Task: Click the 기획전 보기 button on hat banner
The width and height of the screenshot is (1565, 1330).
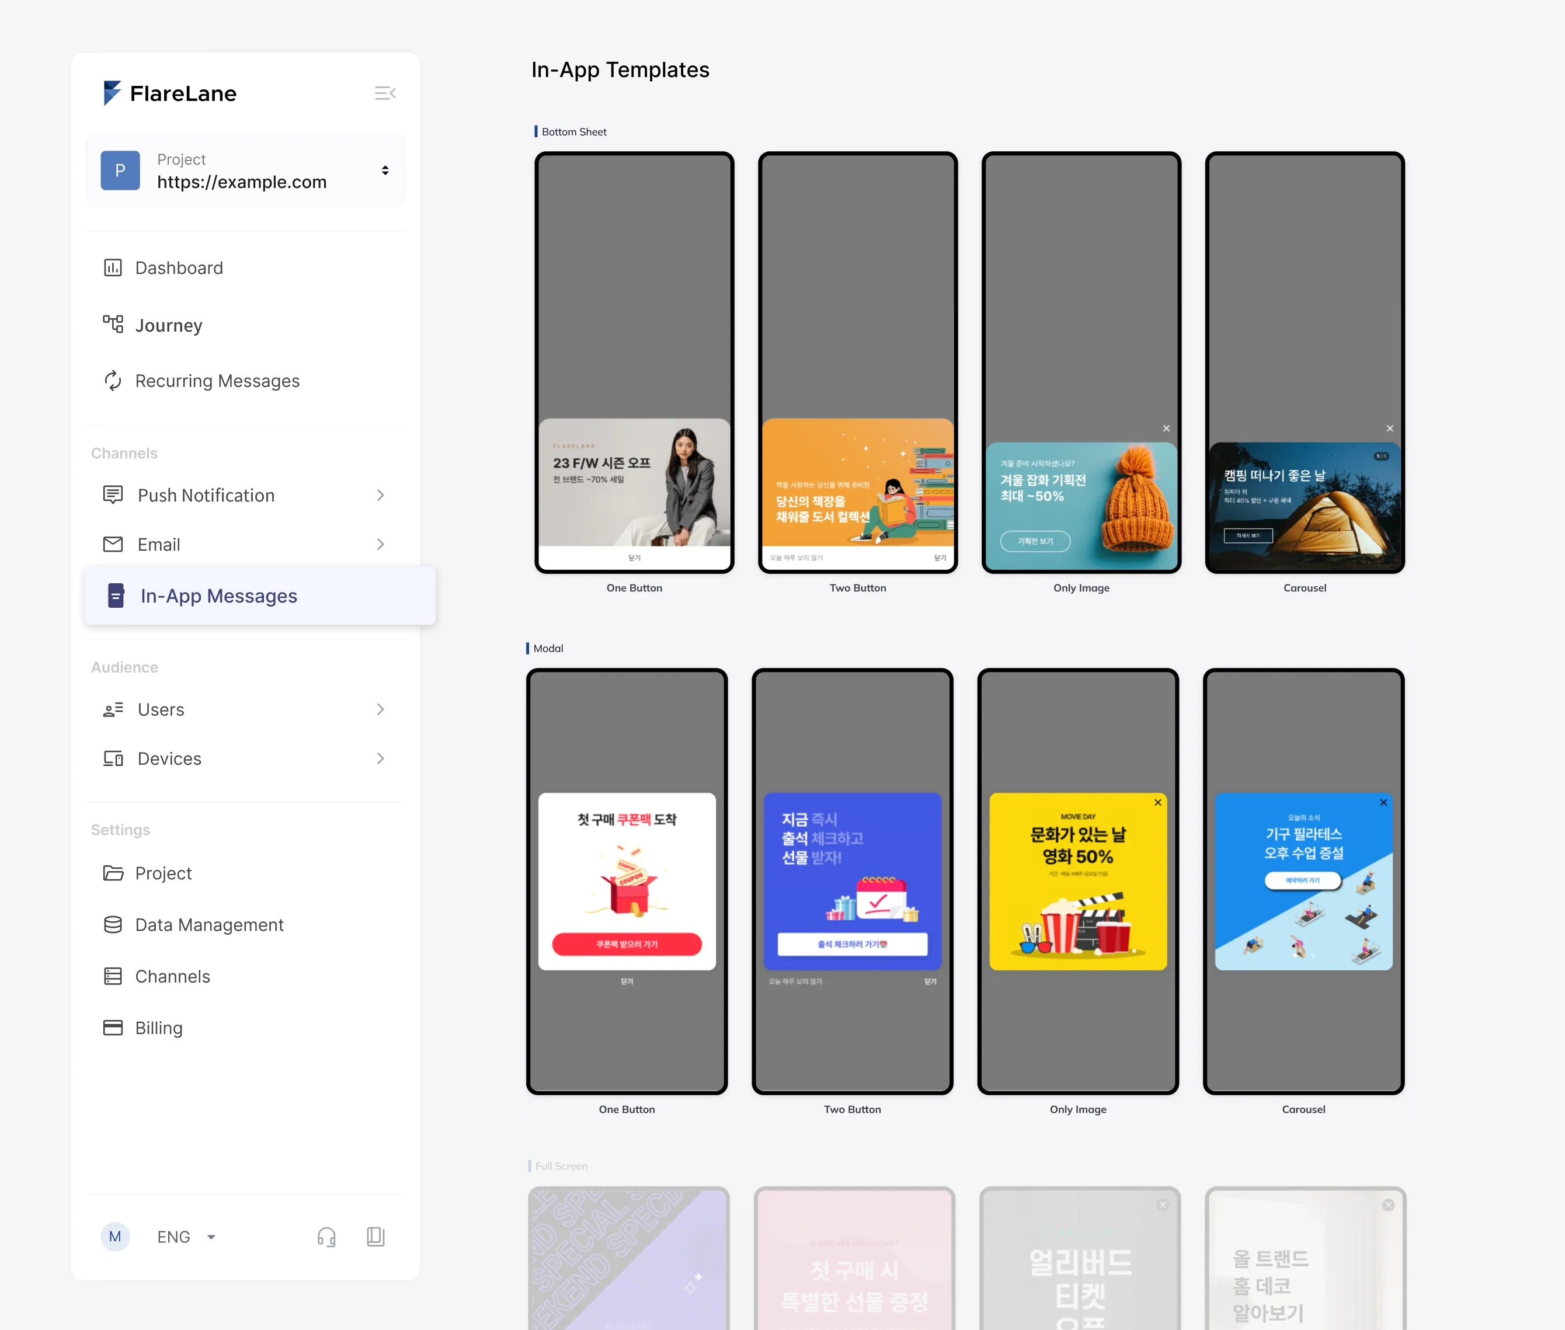Action: (x=1035, y=541)
